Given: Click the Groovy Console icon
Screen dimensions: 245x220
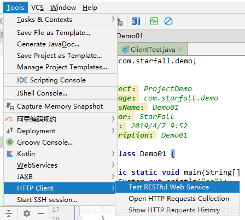Looking at the screenshot, I should (10, 142).
